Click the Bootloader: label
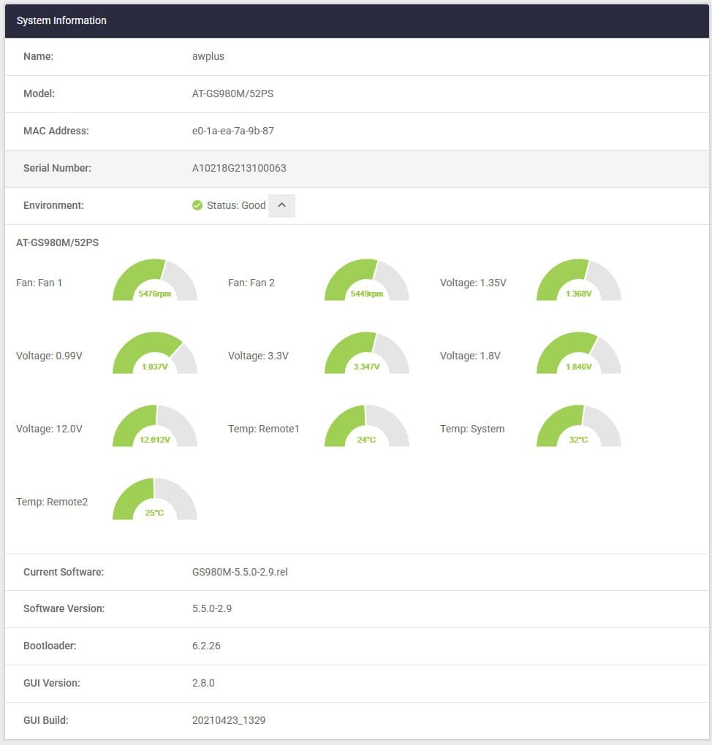 point(50,646)
